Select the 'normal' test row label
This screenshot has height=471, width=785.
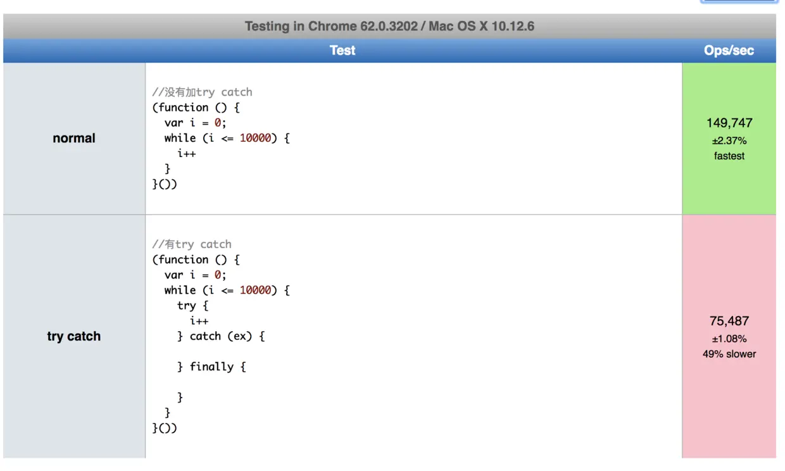pos(74,138)
